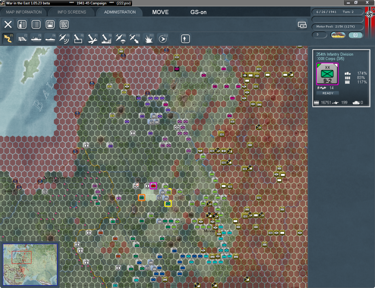Click the F12 circular arrow icon
This screenshot has width=375, height=288.
[x=163, y=39]
